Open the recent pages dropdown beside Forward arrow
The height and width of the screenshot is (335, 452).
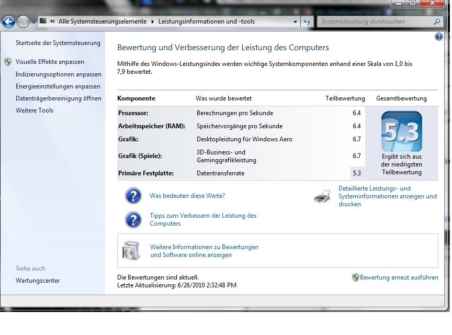point(33,21)
